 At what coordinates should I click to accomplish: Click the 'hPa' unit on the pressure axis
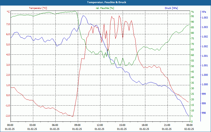[204, 12]
